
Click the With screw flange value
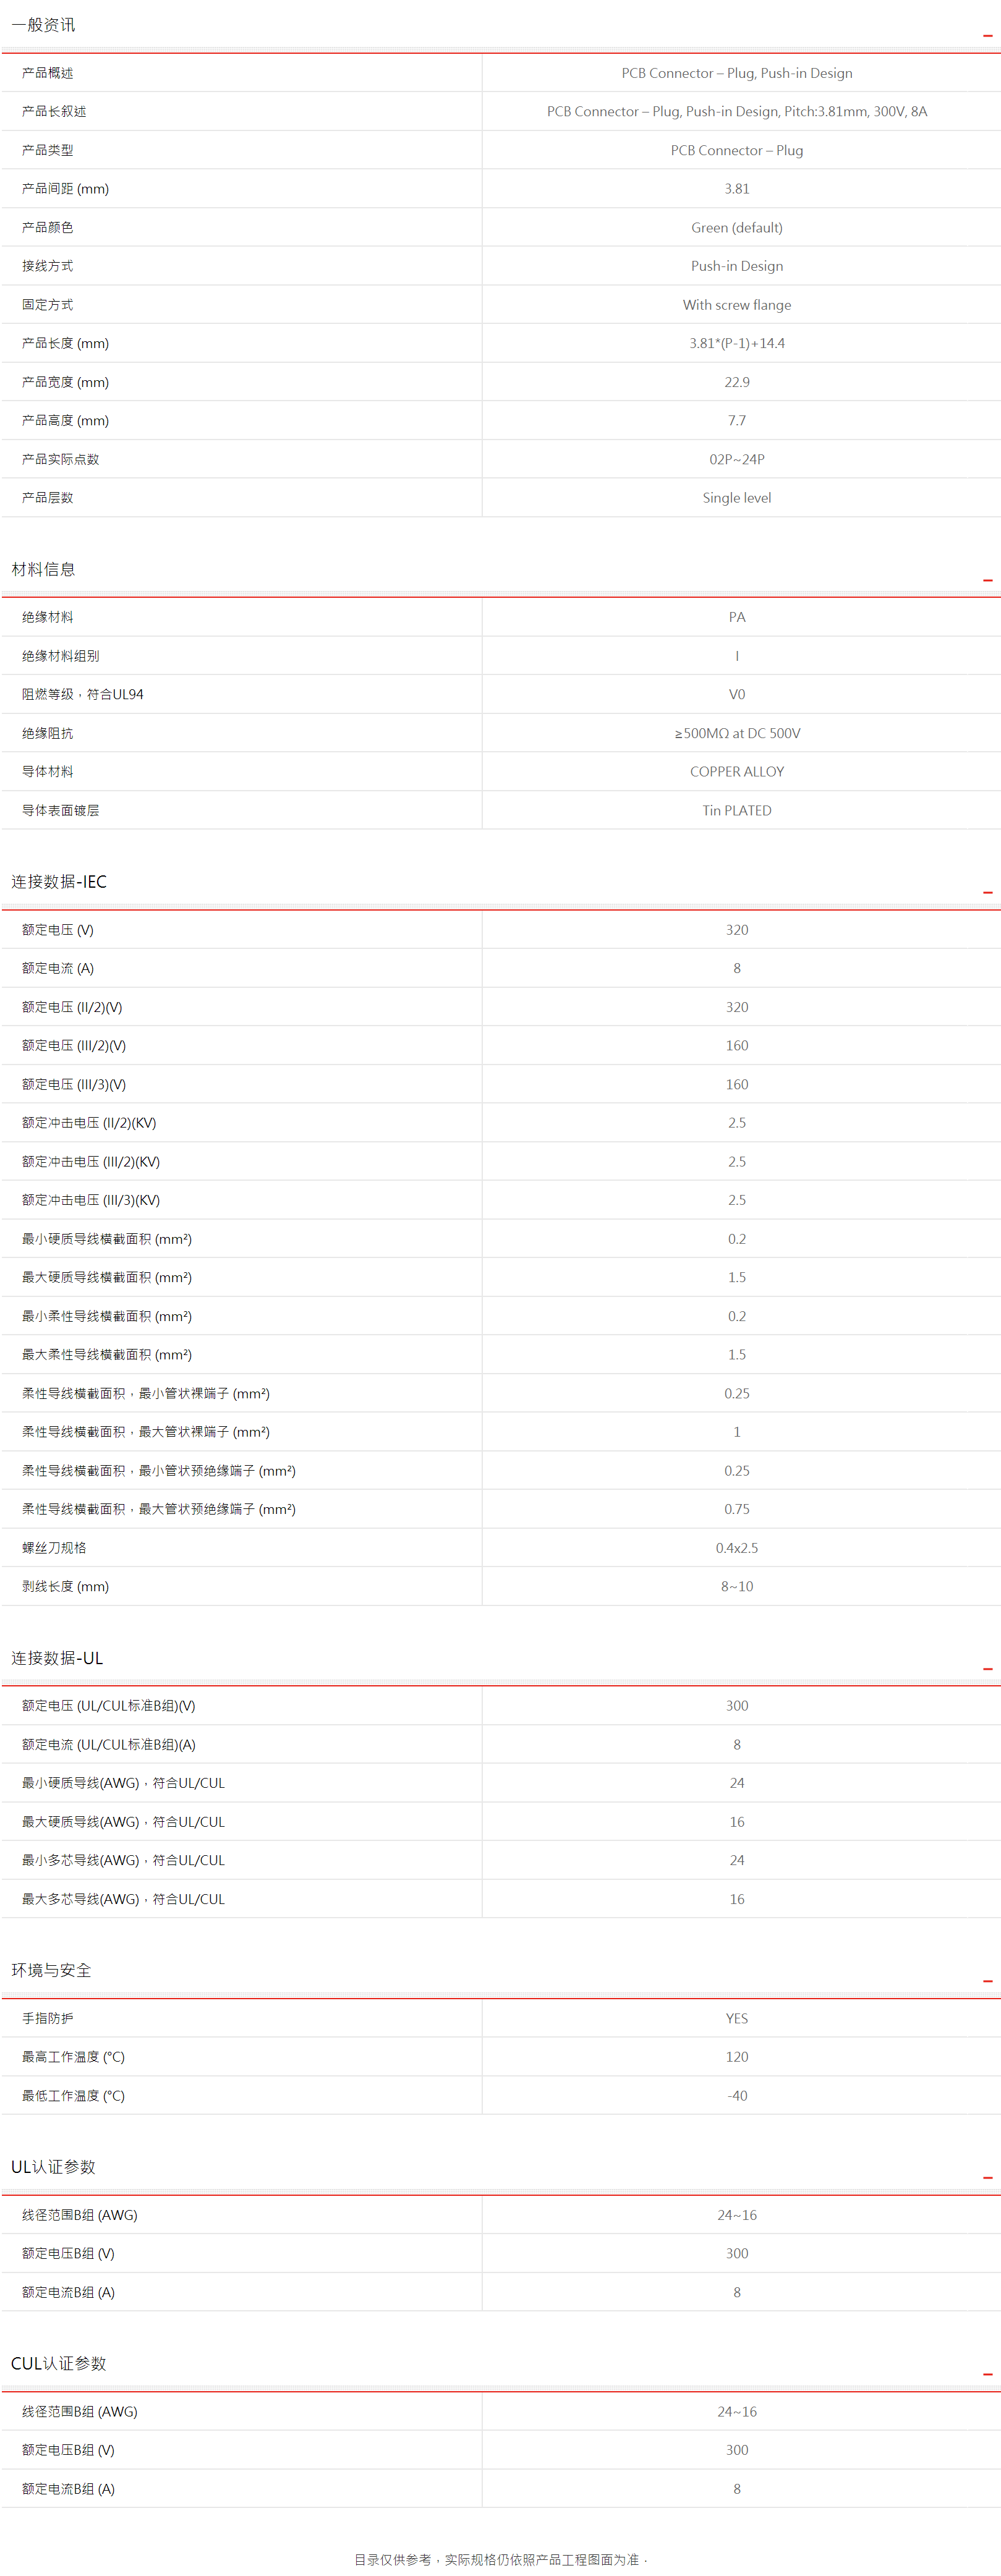tap(737, 305)
